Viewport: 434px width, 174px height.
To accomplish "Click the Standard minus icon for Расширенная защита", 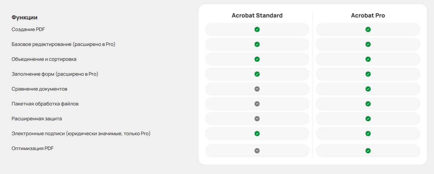I will pos(257,119).
